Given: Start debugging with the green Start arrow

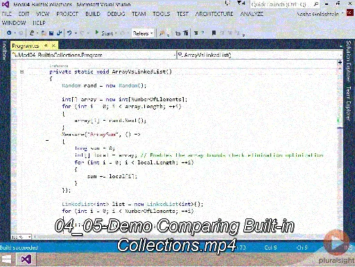Looking at the screenshot, I should 105,33.
